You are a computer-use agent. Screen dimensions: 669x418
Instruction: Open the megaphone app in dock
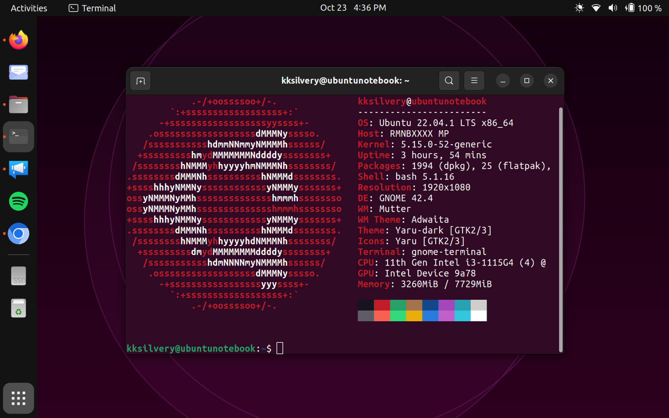coord(18,169)
